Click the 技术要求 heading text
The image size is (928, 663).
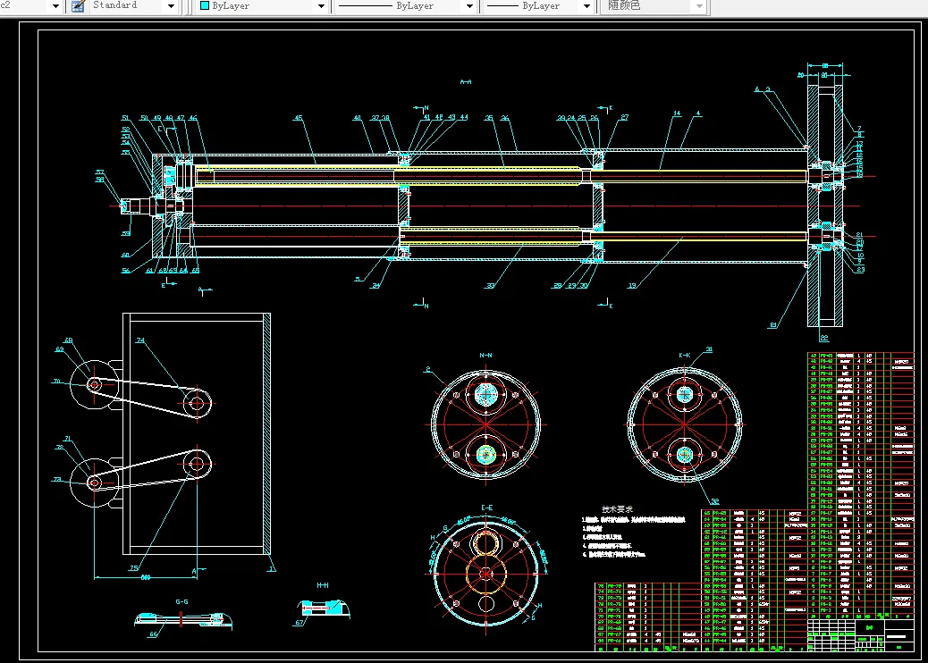(617, 508)
